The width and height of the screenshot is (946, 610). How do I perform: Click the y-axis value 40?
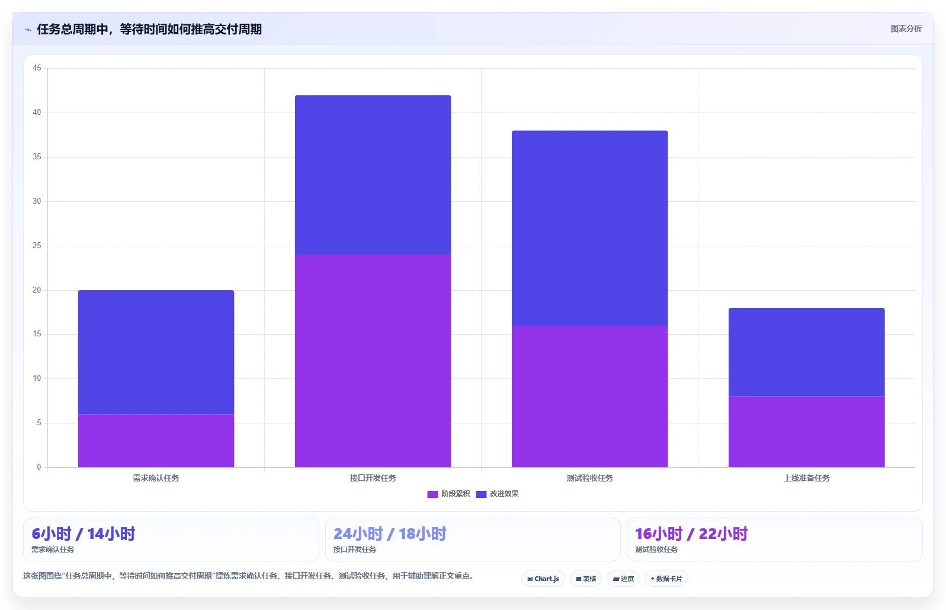(37, 113)
